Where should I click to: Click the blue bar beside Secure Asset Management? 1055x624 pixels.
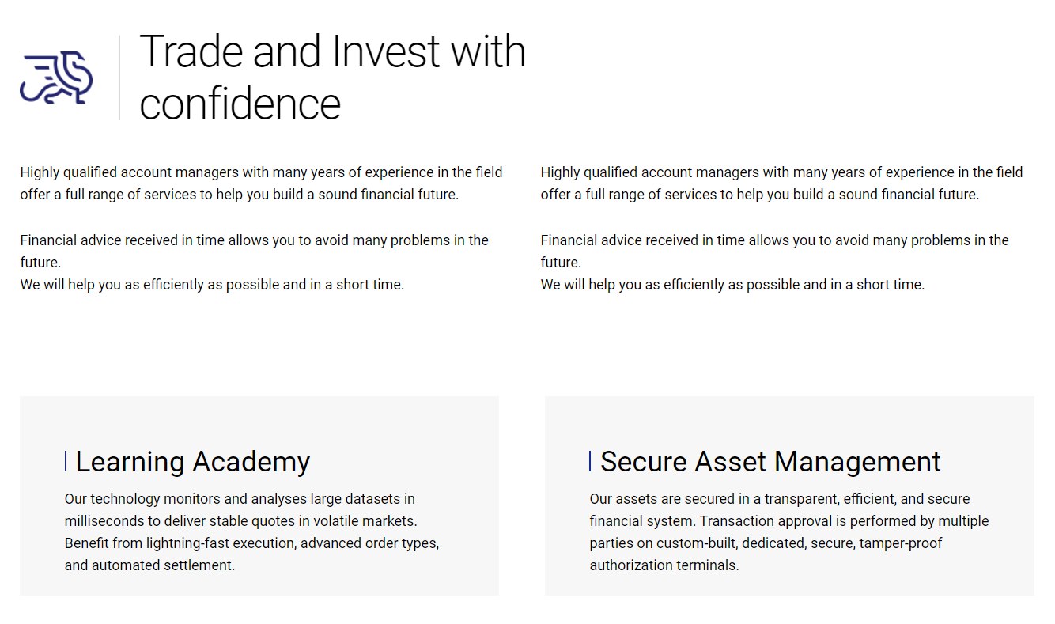pyautogui.click(x=590, y=461)
